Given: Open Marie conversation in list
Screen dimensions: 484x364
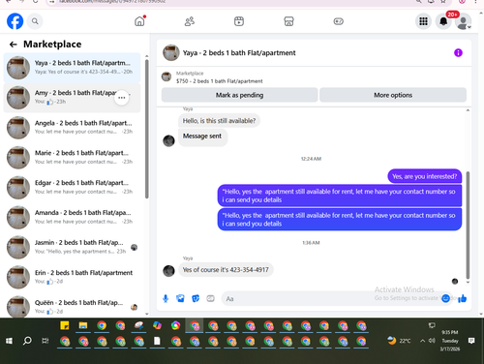Looking at the screenshot, I should [72, 158].
